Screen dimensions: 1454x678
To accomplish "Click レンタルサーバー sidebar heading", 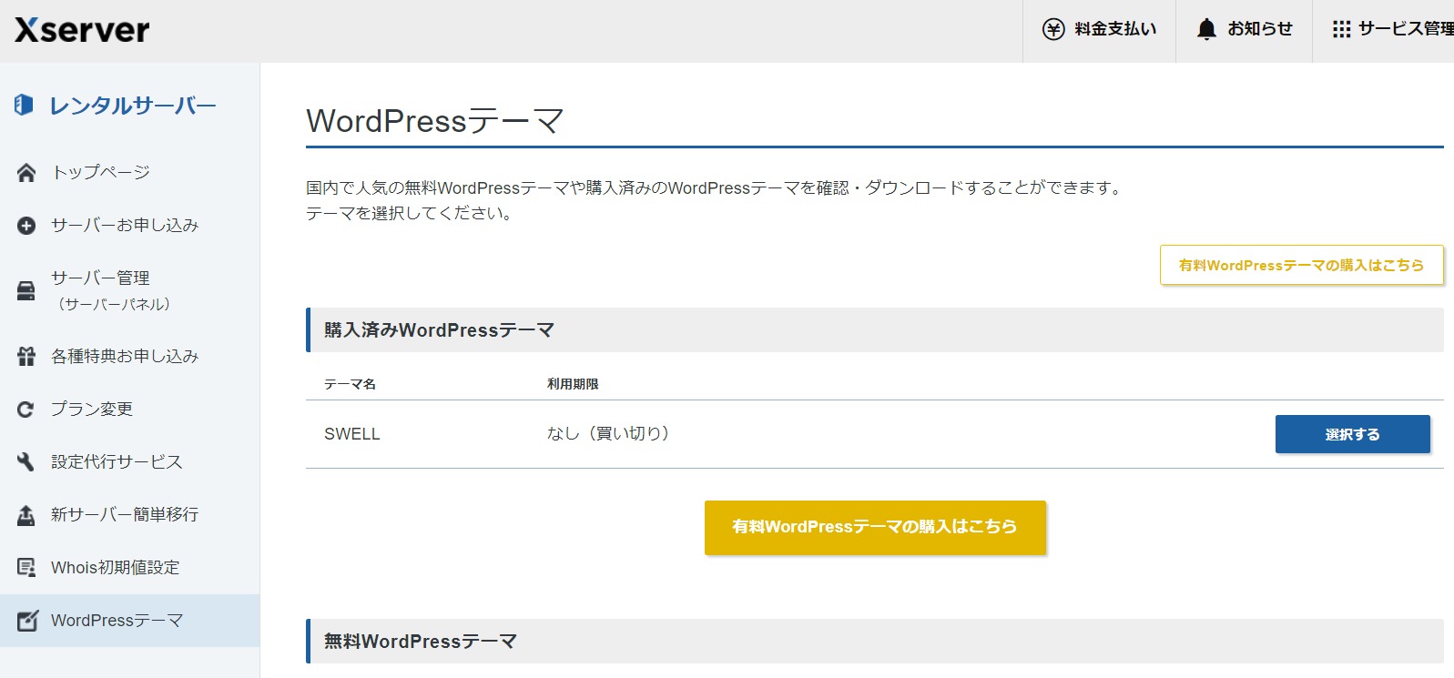I will click(133, 106).
